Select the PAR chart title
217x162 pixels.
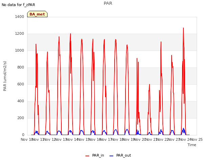pyautogui.click(x=108, y=3)
